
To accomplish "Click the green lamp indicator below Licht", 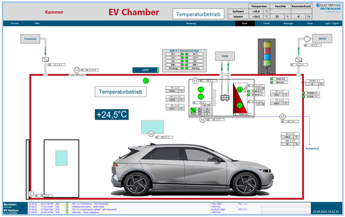I will tap(146, 81).
